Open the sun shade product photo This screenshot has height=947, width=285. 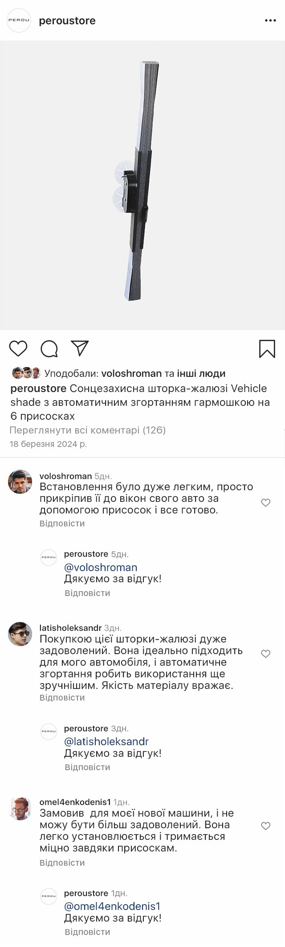[142, 185]
